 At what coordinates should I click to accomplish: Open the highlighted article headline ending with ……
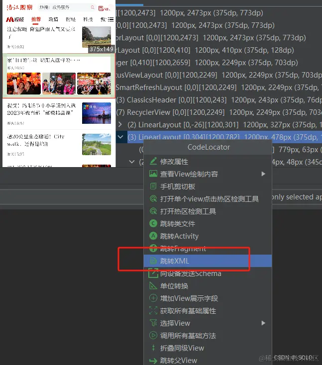[44, 61]
